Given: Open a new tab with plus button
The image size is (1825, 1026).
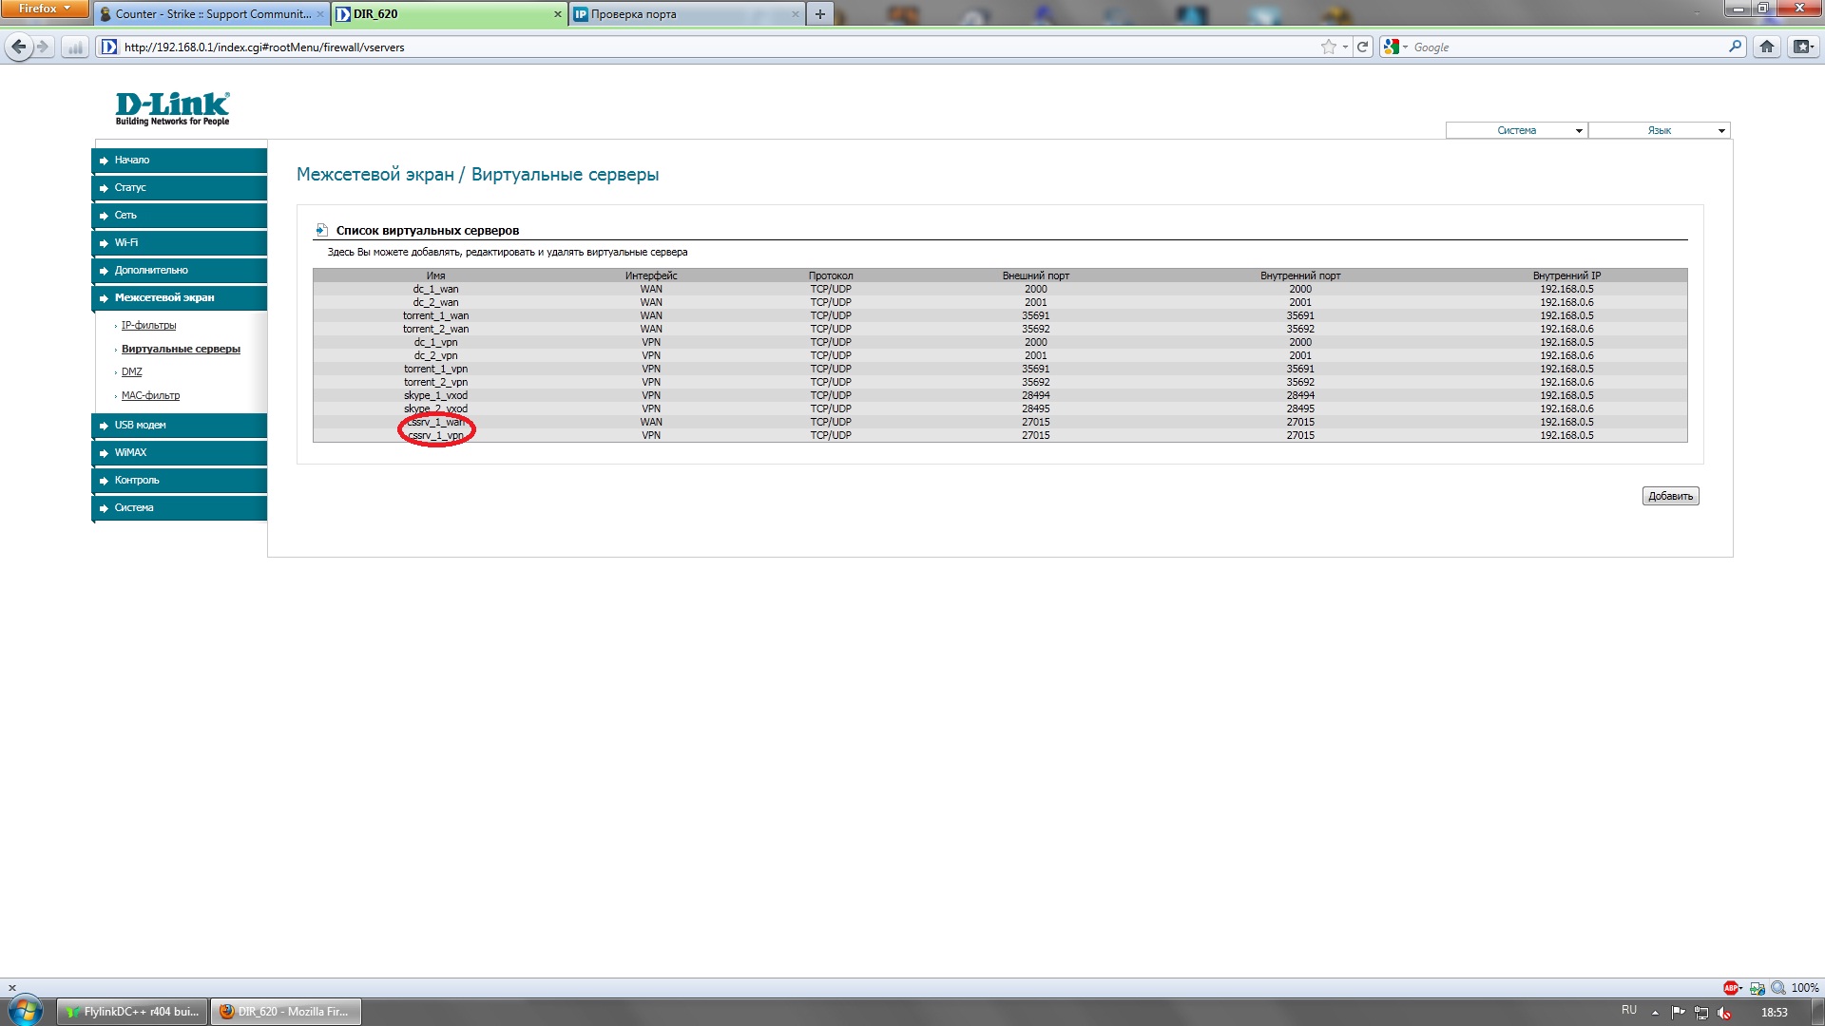Looking at the screenshot, I should coord(819,13).
